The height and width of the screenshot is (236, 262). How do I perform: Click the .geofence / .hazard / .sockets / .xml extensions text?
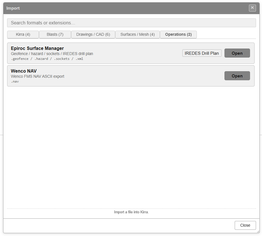tap(47, 59)
